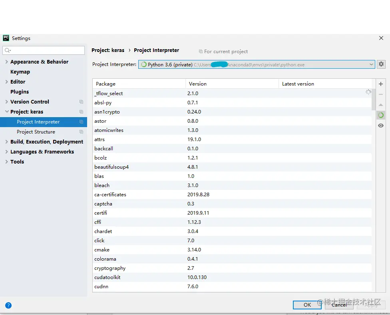Screen dimensions: 390x315
Task: Select the cmake package row
Action: [232, 250]
